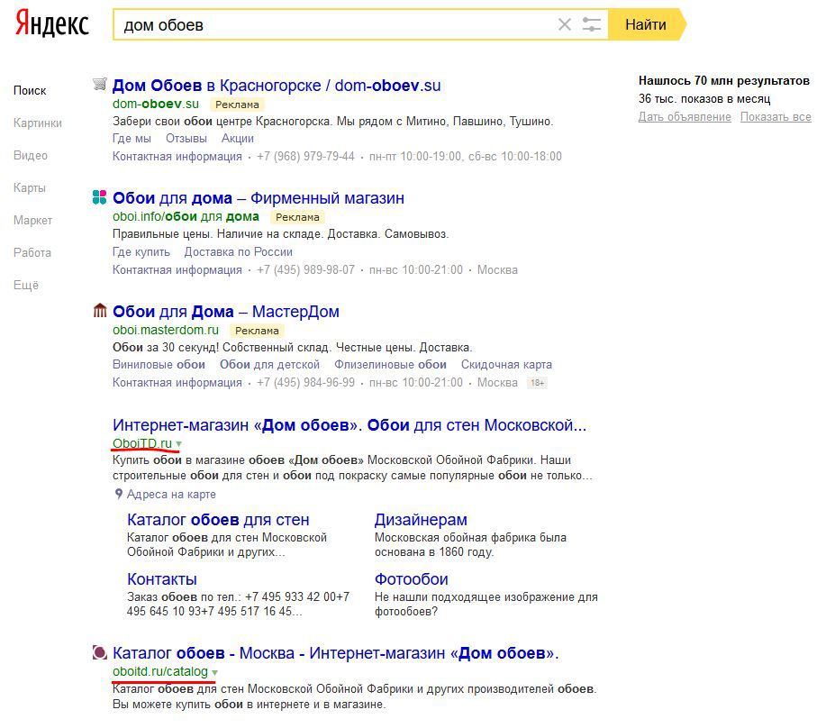
Task: Open Виниловые обои sitelink
Action: tap(159, 365)
